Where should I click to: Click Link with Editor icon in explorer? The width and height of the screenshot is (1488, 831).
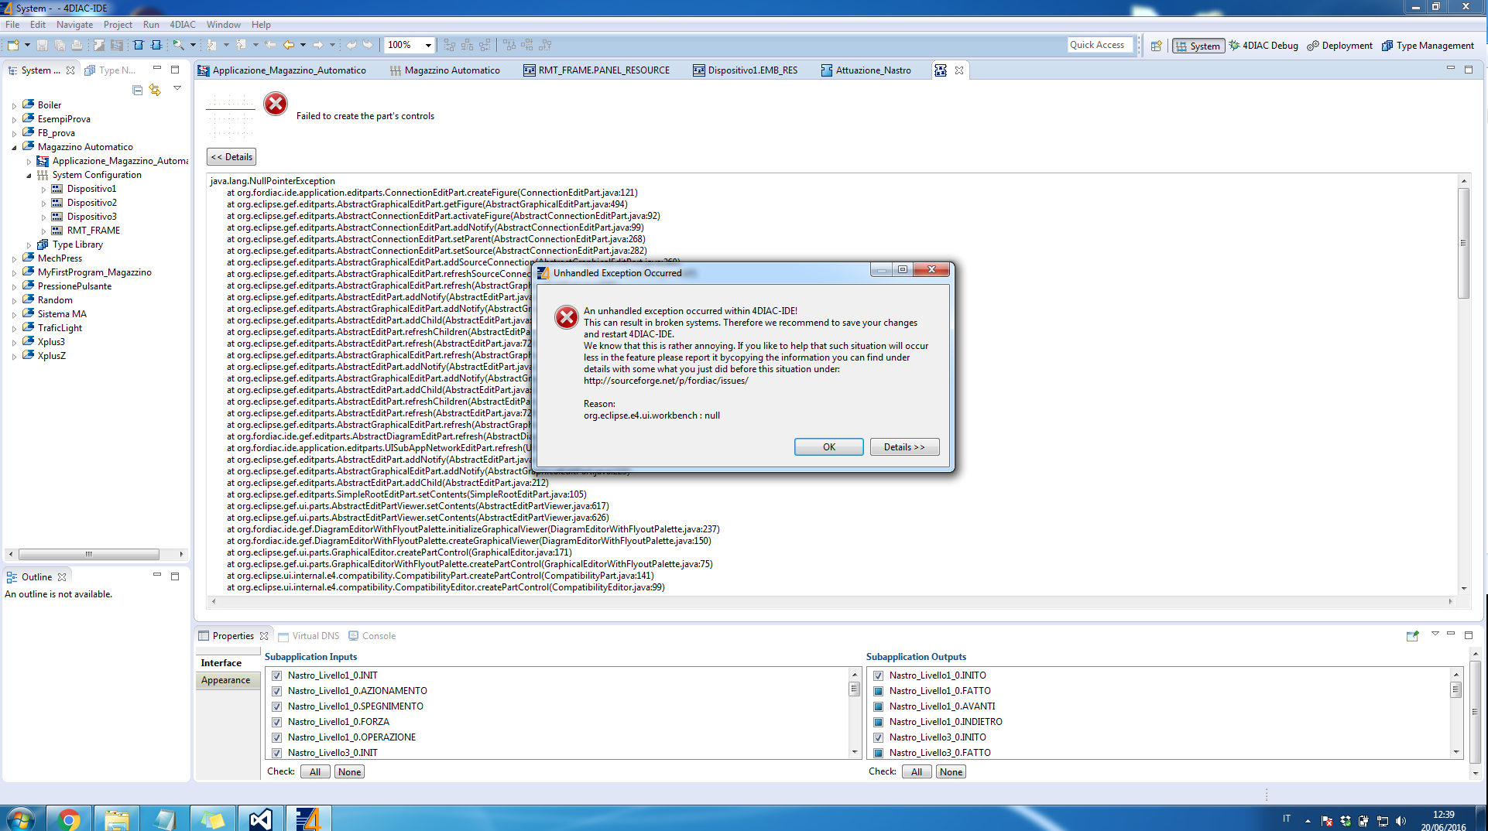click(155, 90)
